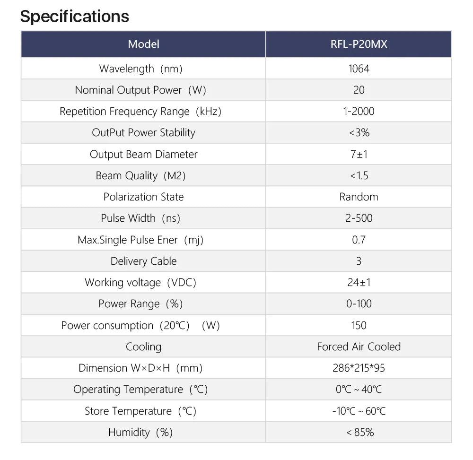
Task: Select the RFL-P20MX header cell
Action: 359,44
